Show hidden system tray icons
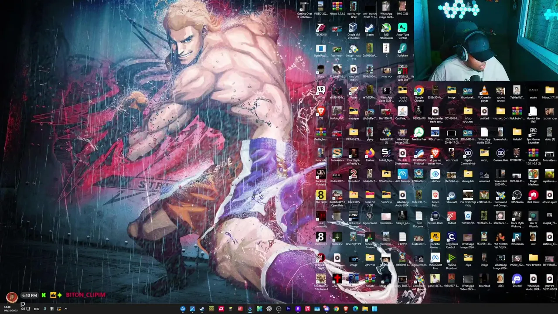558x314 pixels. coord(66,309)
